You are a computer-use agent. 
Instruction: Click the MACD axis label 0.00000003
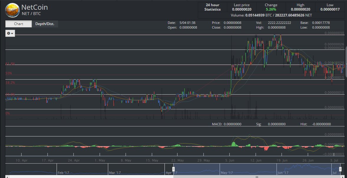334,134
